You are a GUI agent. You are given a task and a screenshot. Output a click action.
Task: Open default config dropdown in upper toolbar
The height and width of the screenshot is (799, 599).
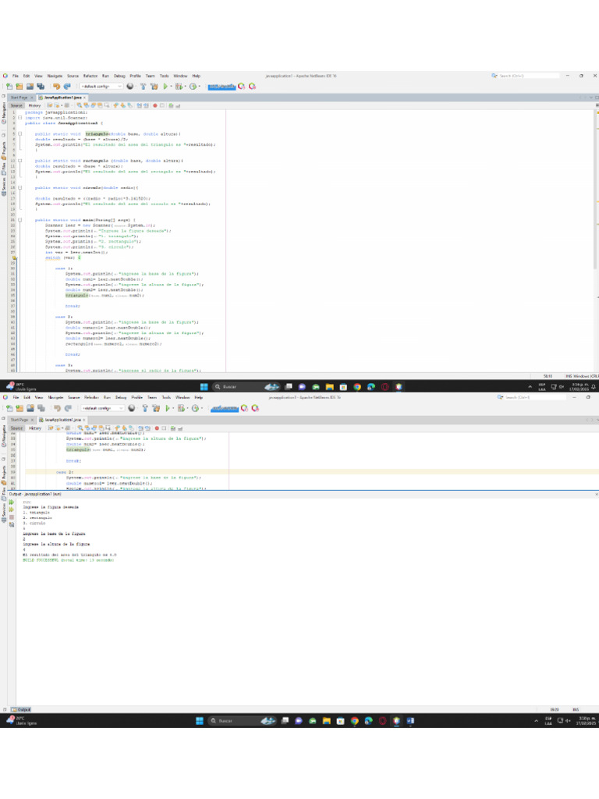[99, 87]
